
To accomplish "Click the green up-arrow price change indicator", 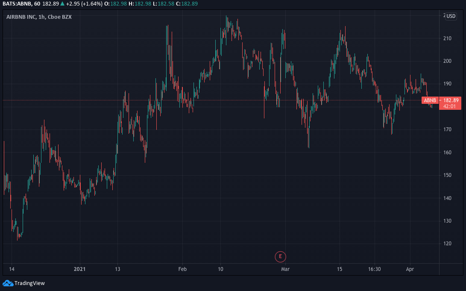I will click(x=62, y=4).
